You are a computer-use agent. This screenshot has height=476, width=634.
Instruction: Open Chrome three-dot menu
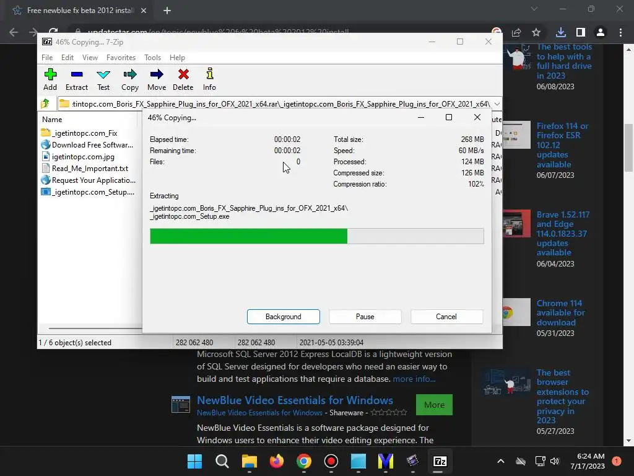pyautogui.click(x=620, y=32)
